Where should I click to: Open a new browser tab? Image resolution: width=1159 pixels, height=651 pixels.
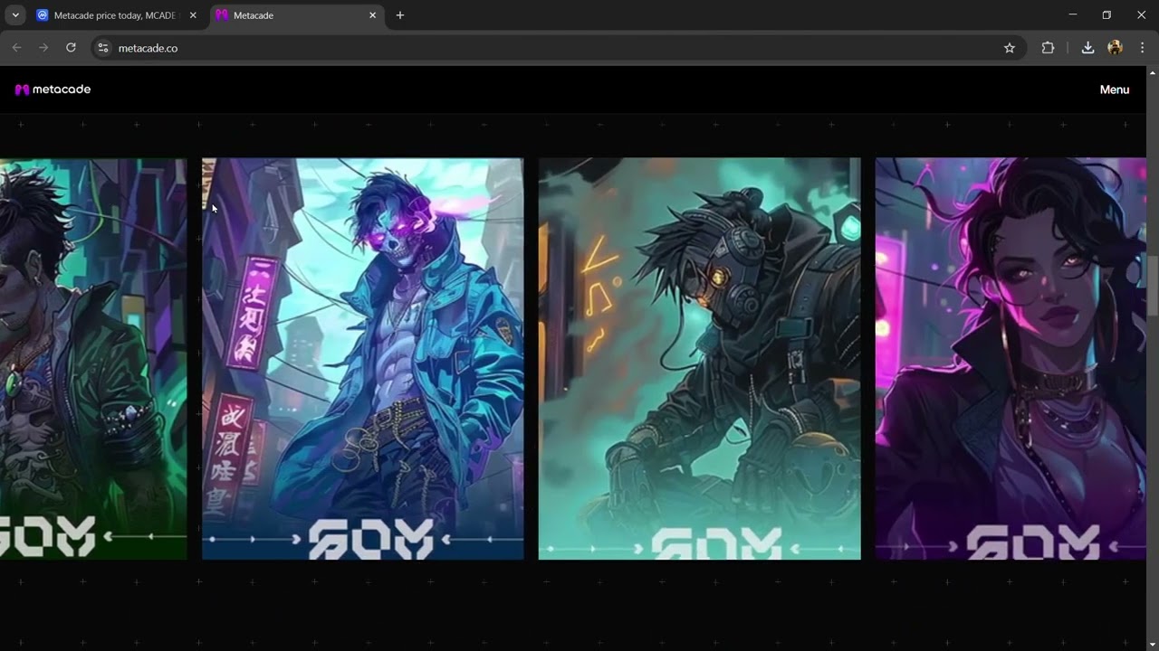tap(400, 15)
